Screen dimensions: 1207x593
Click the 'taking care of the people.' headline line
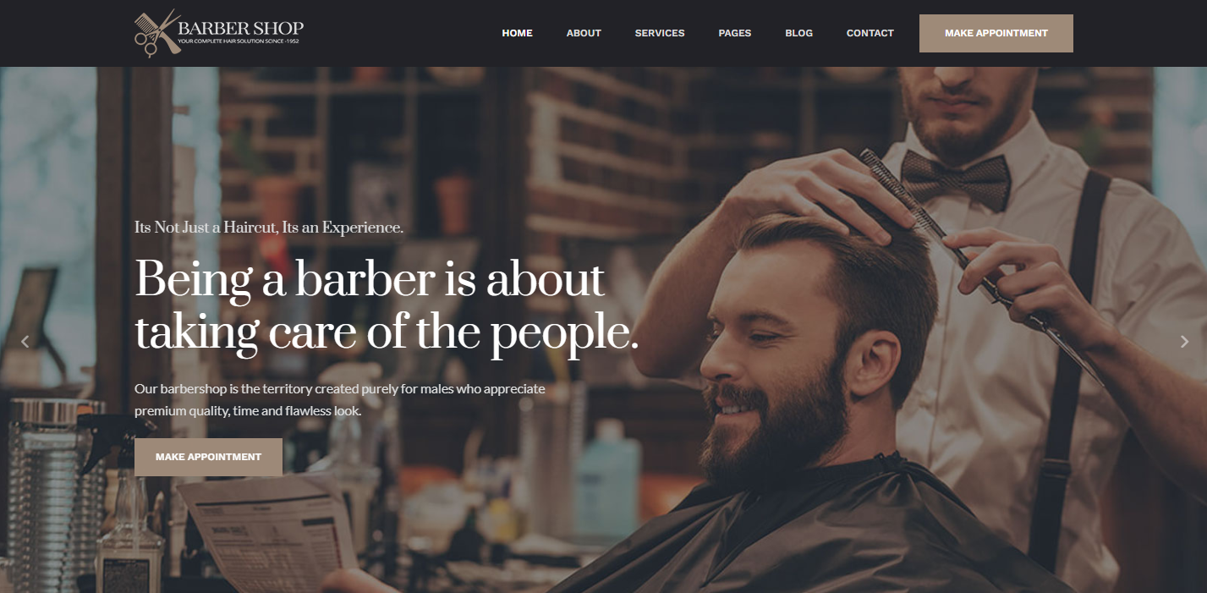click(387, 334)
